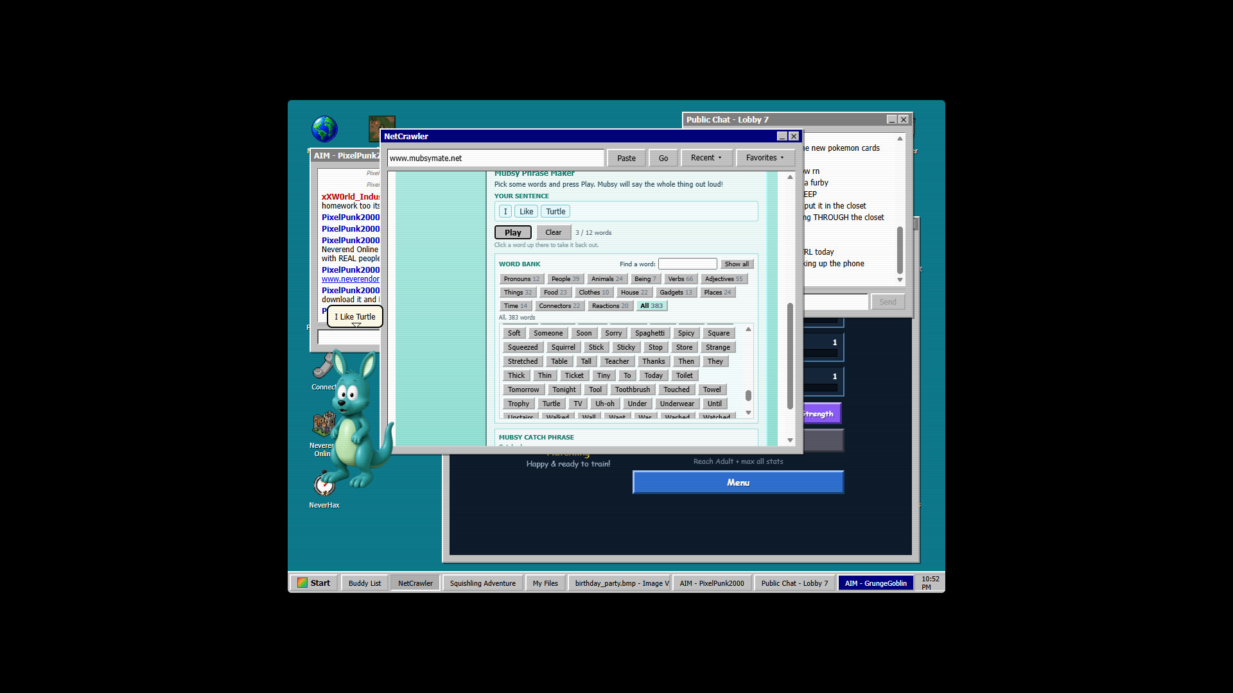Remove the word Like from sentence
The image size is (1233, 693).
pyautogui.click(x=526, y=211)
